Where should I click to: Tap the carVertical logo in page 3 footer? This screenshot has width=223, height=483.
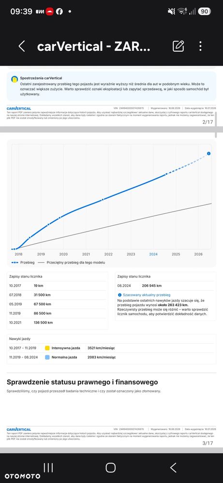[19, 429]
